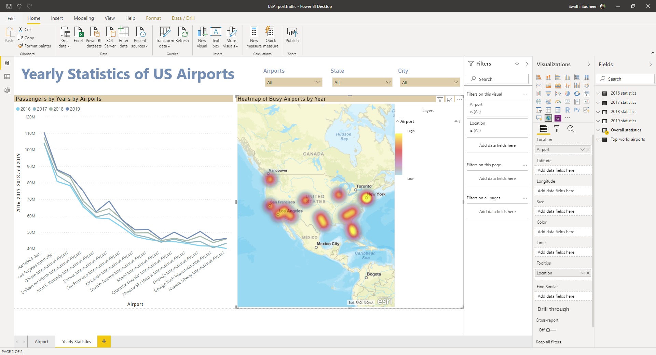Expand the 2016 statistics table

coord(598,93)
